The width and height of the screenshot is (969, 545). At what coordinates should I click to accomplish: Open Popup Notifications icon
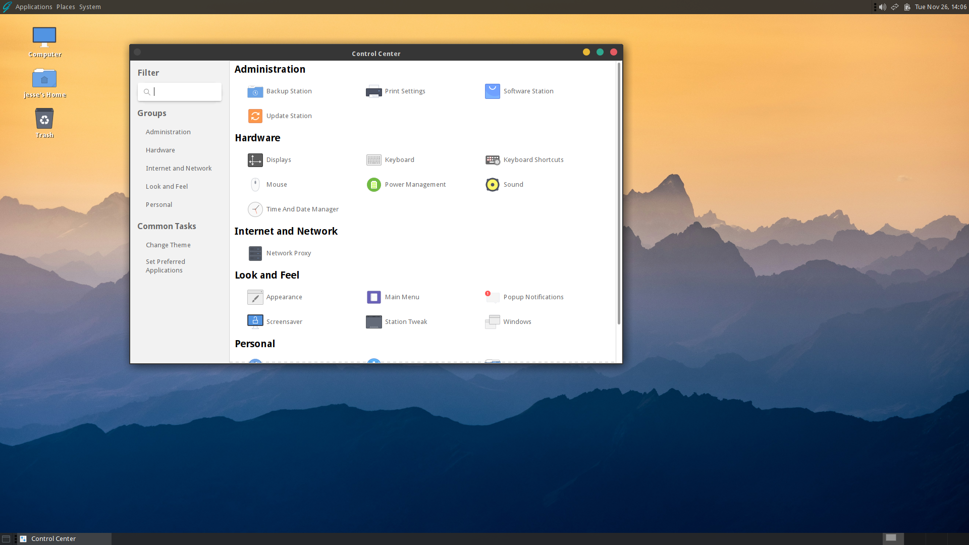(492, 297)
